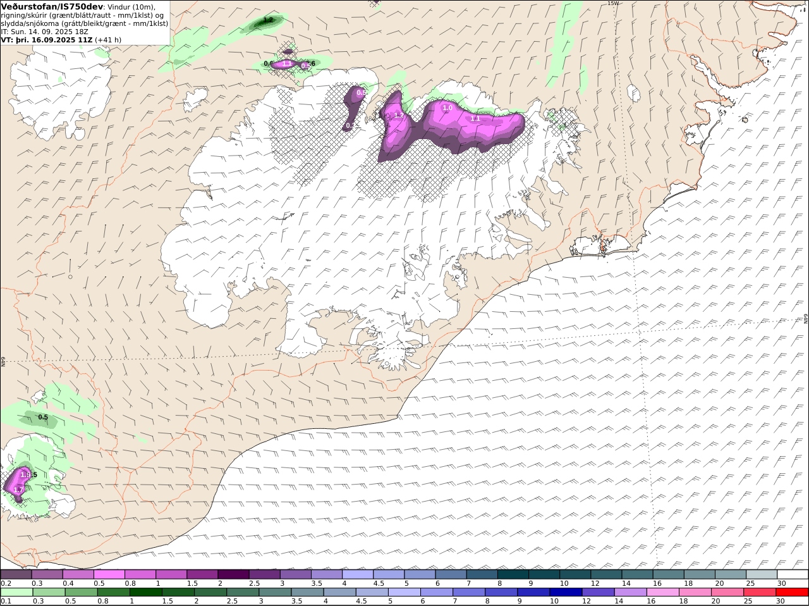Click the 15W longitude label
The width and height of the screenshot is (809, 606).
pos(612,3)
